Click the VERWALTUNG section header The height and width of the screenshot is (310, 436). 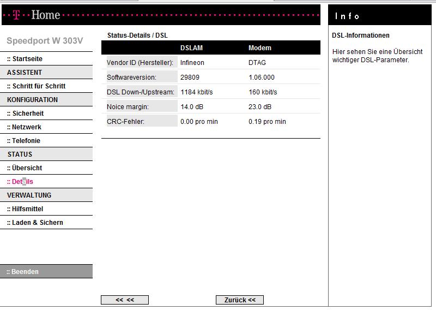pyautogui.click(x=46, y=195)
